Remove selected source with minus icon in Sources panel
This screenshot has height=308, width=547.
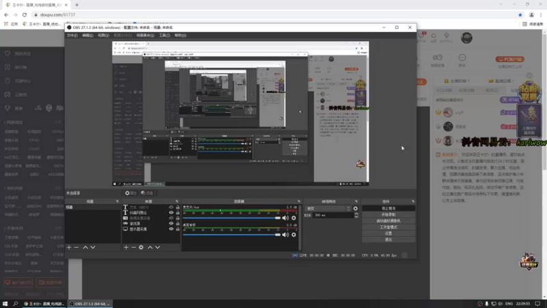click(x=133, y=247)
